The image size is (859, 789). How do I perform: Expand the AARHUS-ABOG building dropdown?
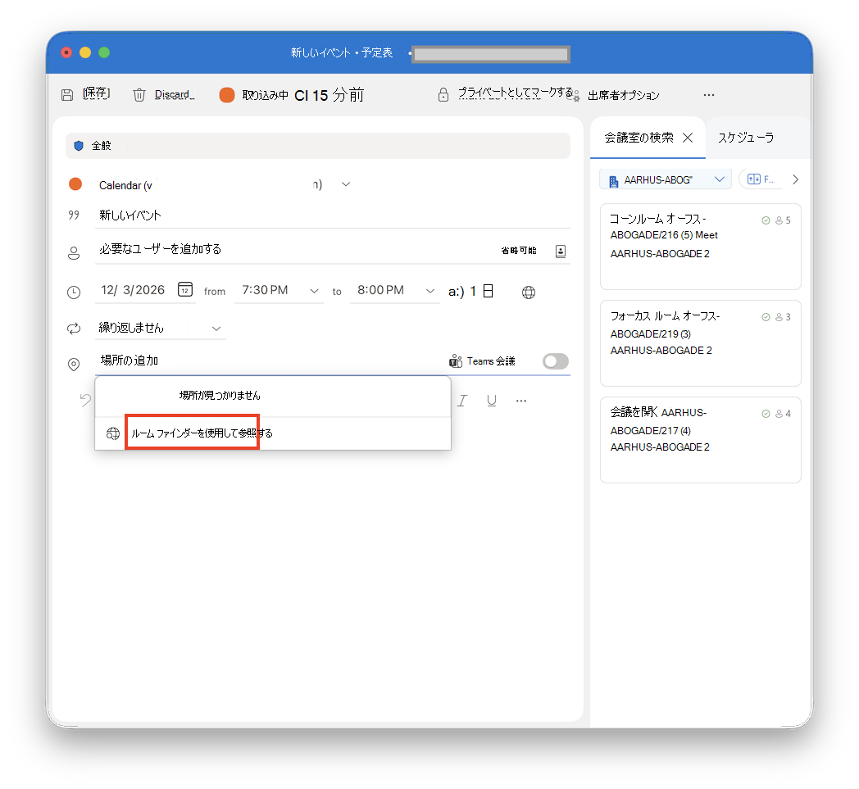tap(666, 179)
